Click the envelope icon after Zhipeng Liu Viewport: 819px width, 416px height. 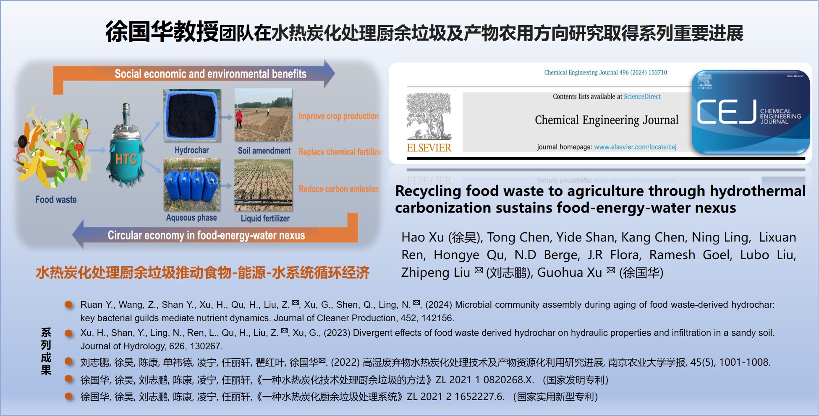pos(479,270)
